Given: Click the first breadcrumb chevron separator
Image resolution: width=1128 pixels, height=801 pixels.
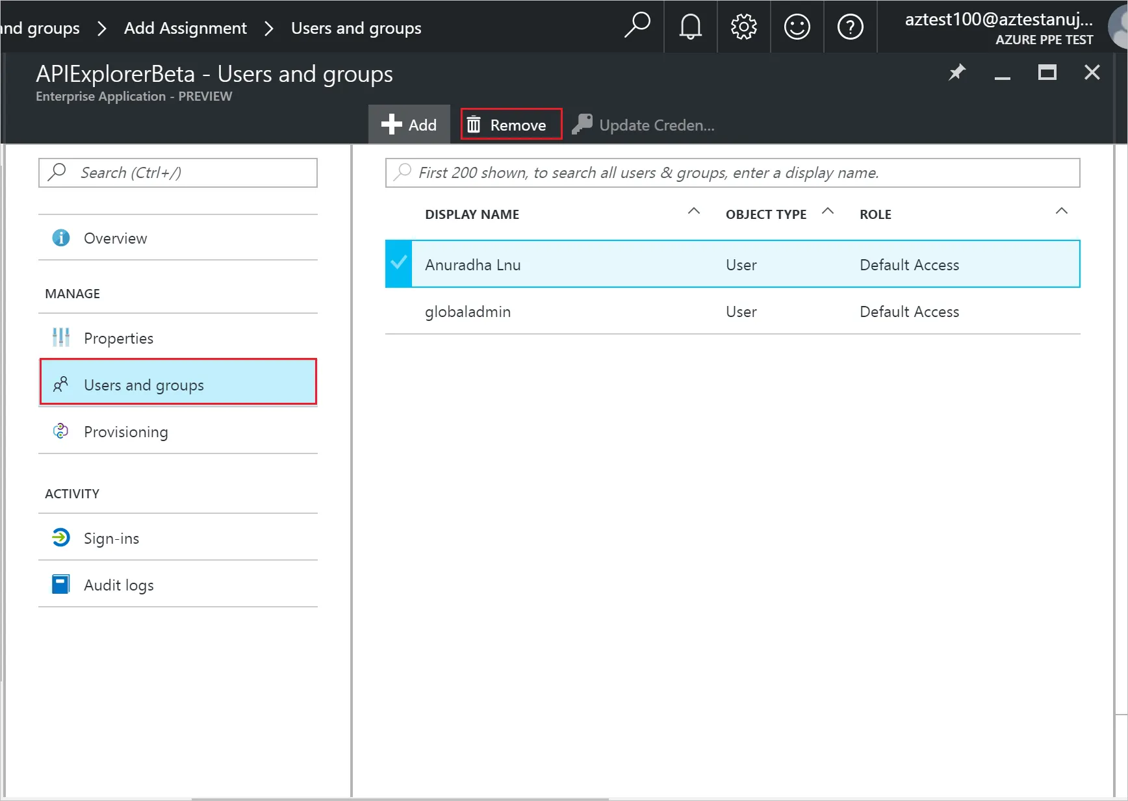Looking at the screenshot, I should (101, 29).
